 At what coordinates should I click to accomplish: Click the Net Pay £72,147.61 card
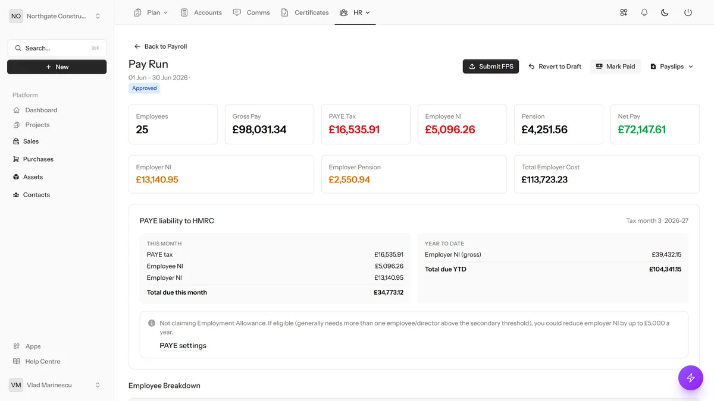coord(655,124)
